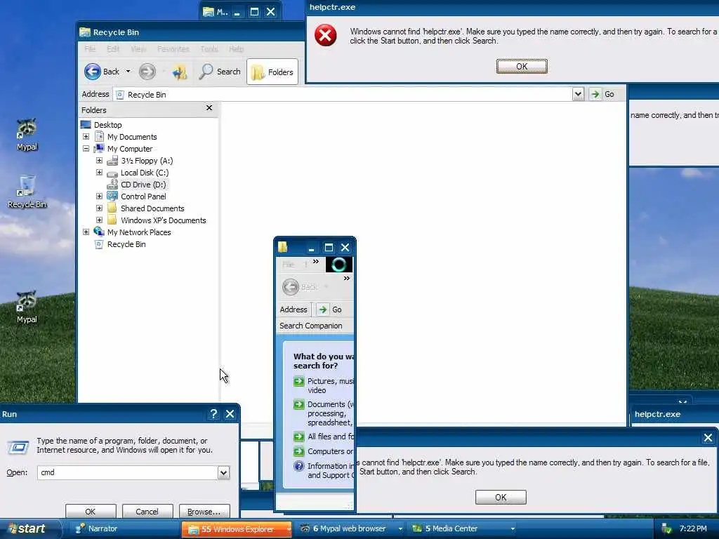Open the Run dialog Open dropdown
The width and height of the screenshot is (719, 539).
click(x=223, y=472)
